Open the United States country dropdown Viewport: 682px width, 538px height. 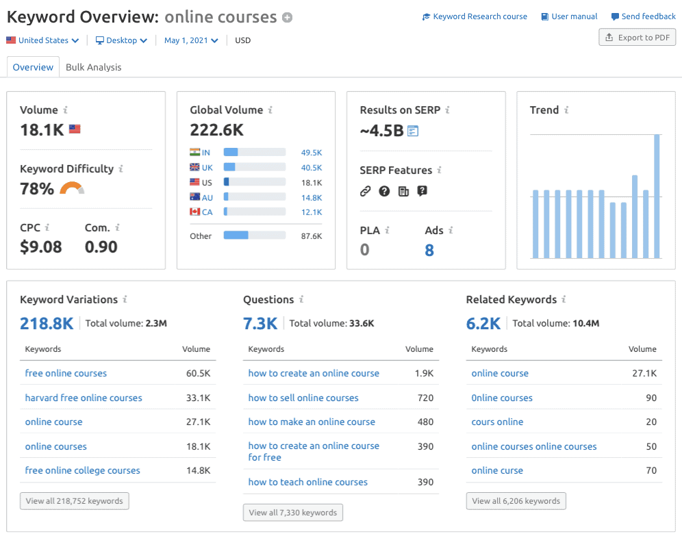[x=42, y=40]
